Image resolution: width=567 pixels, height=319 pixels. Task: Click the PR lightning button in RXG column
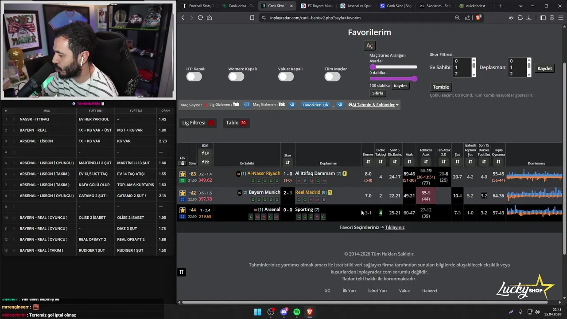point(205,162)
